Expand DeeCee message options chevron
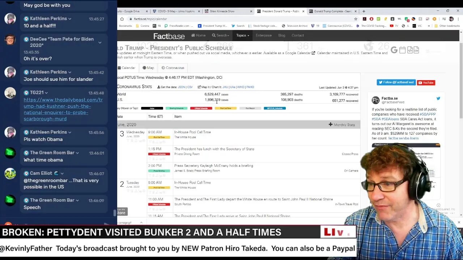The height and width of the screenshot is (260, 463). [100, 43]
